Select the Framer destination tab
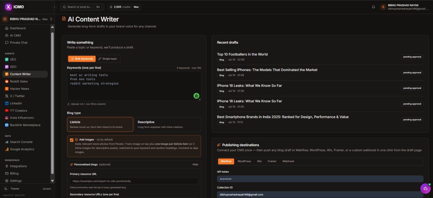The height and width of the screenshot is (198, 433). [272, 161]
